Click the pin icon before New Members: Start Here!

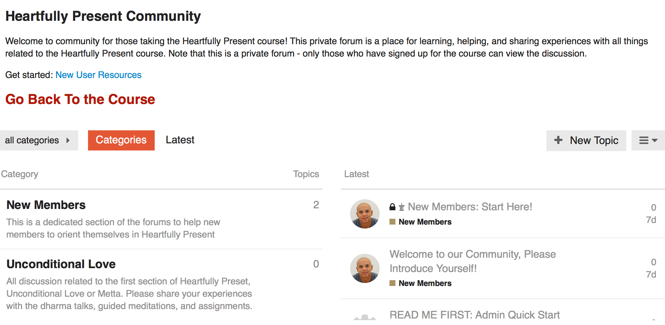tap(402, 207)
